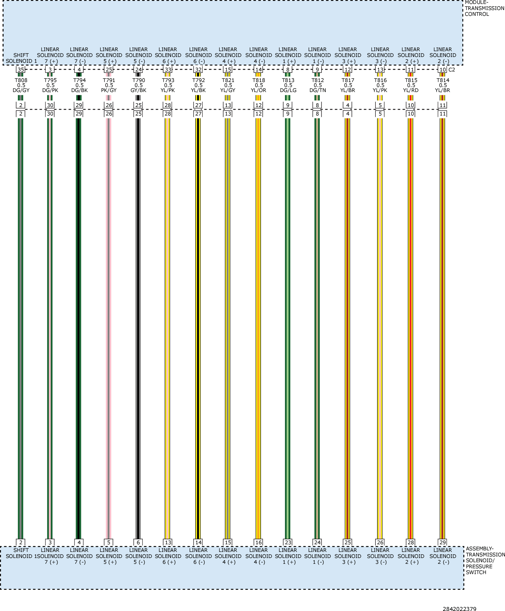Screen dimensions: 505x611
Task: Click the Shift Solenoid 1 label in control module
Action: click(x=21, y=58)
